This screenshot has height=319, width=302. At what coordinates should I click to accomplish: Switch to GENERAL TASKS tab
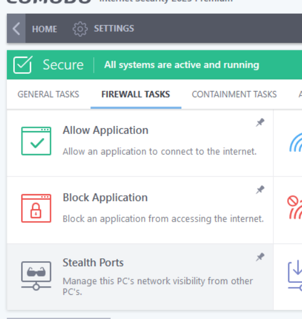(x=49, y=94)
